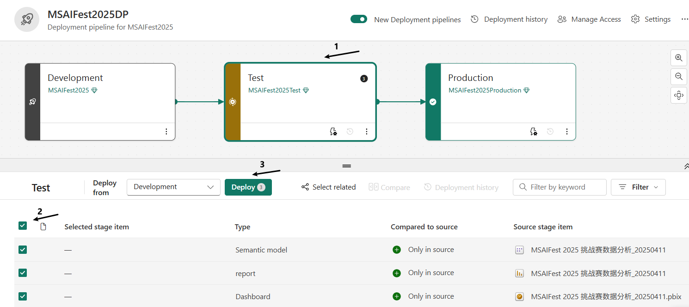Fit the pipeline canvas to view
The width and height of the screenshot is (689, 307).
coord(678,95)
